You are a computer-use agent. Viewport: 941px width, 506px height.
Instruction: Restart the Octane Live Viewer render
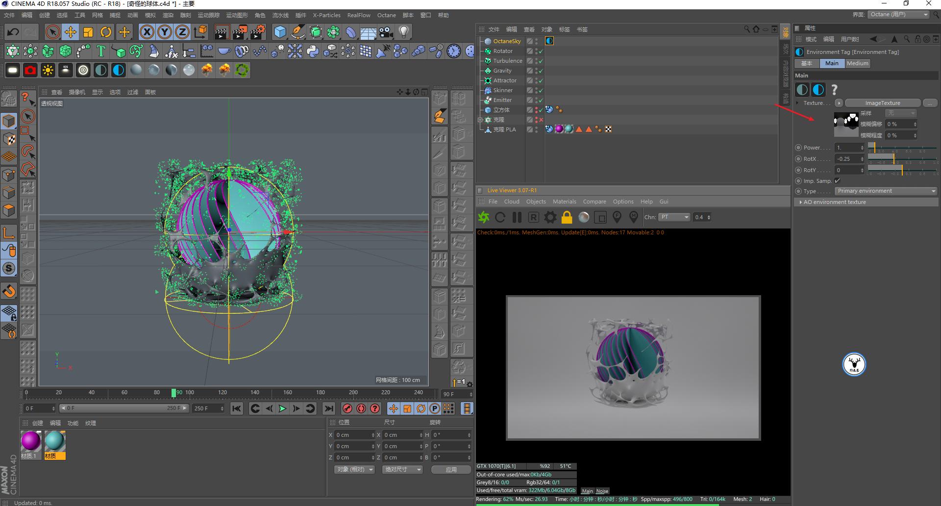(500, 217)
